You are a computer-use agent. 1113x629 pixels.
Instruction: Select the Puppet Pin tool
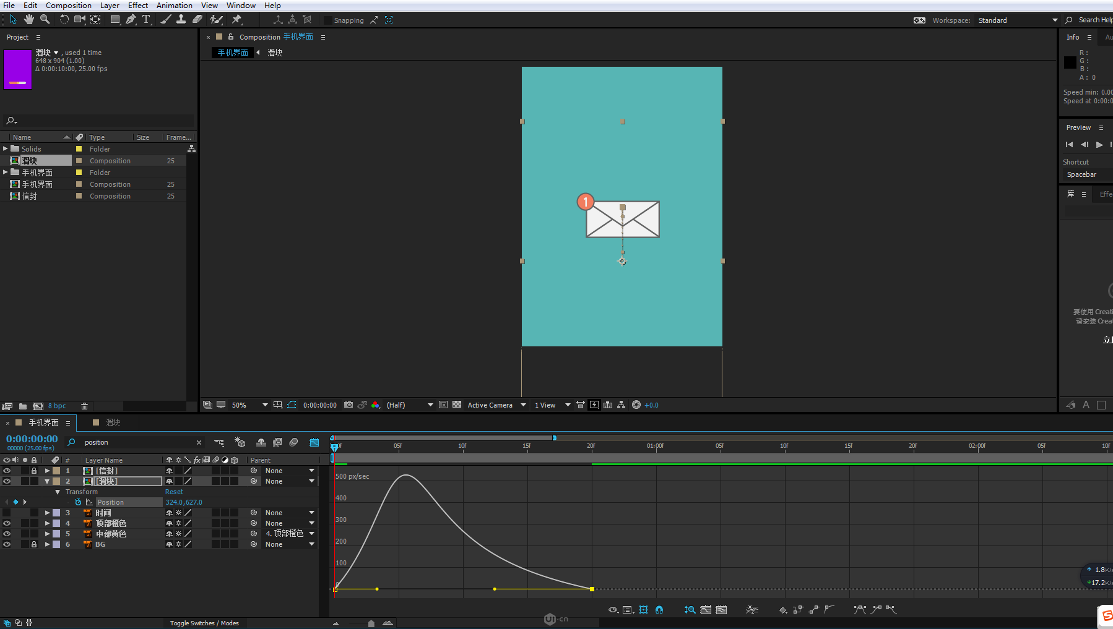(236, 20)
